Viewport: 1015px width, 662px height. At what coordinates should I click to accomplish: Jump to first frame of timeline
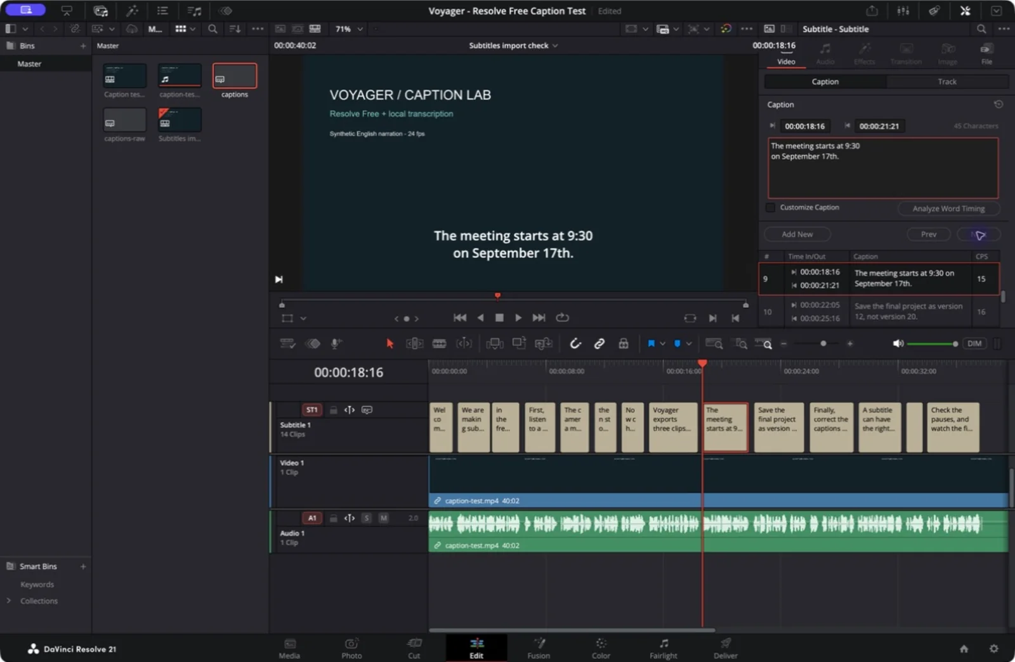[460, 317]
